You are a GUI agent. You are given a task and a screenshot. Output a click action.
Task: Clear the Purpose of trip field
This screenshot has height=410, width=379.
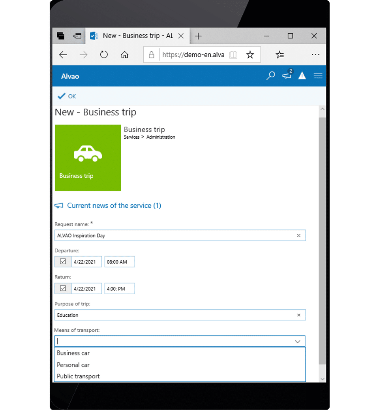pos(298,315)
